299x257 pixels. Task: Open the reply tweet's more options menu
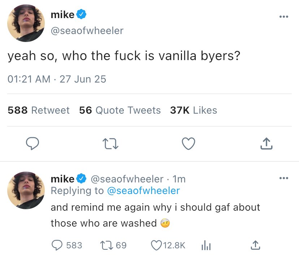284,178
